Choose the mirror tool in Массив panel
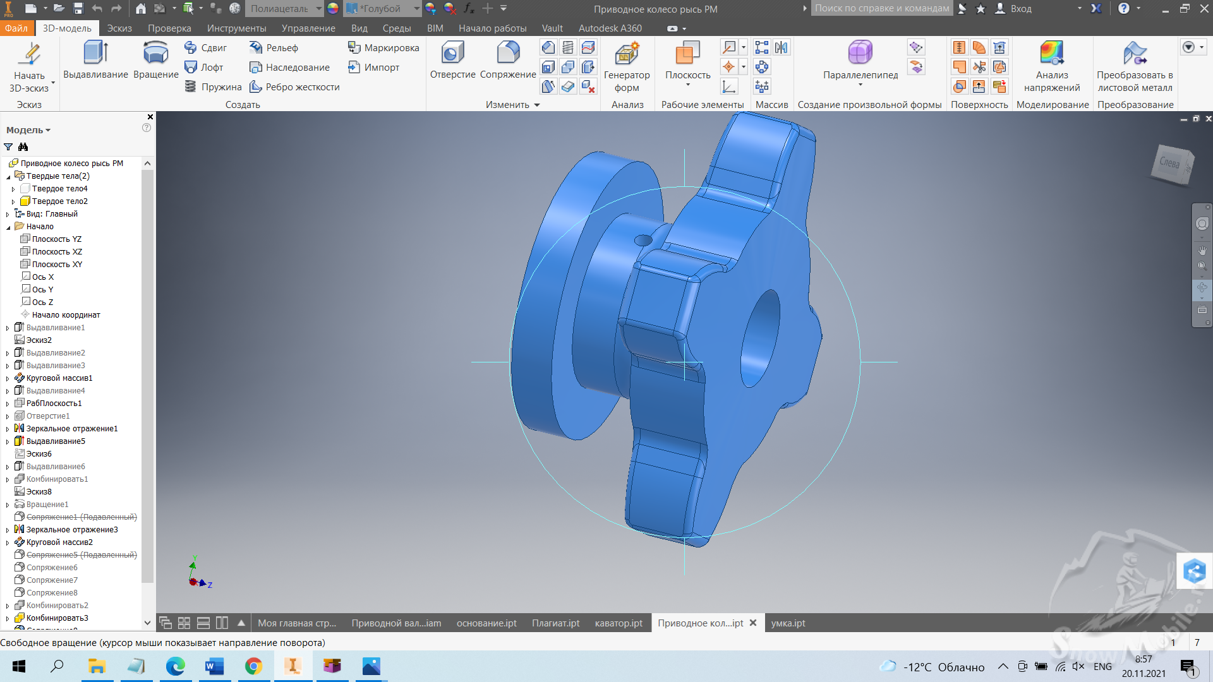 click(x=782, y=47)
